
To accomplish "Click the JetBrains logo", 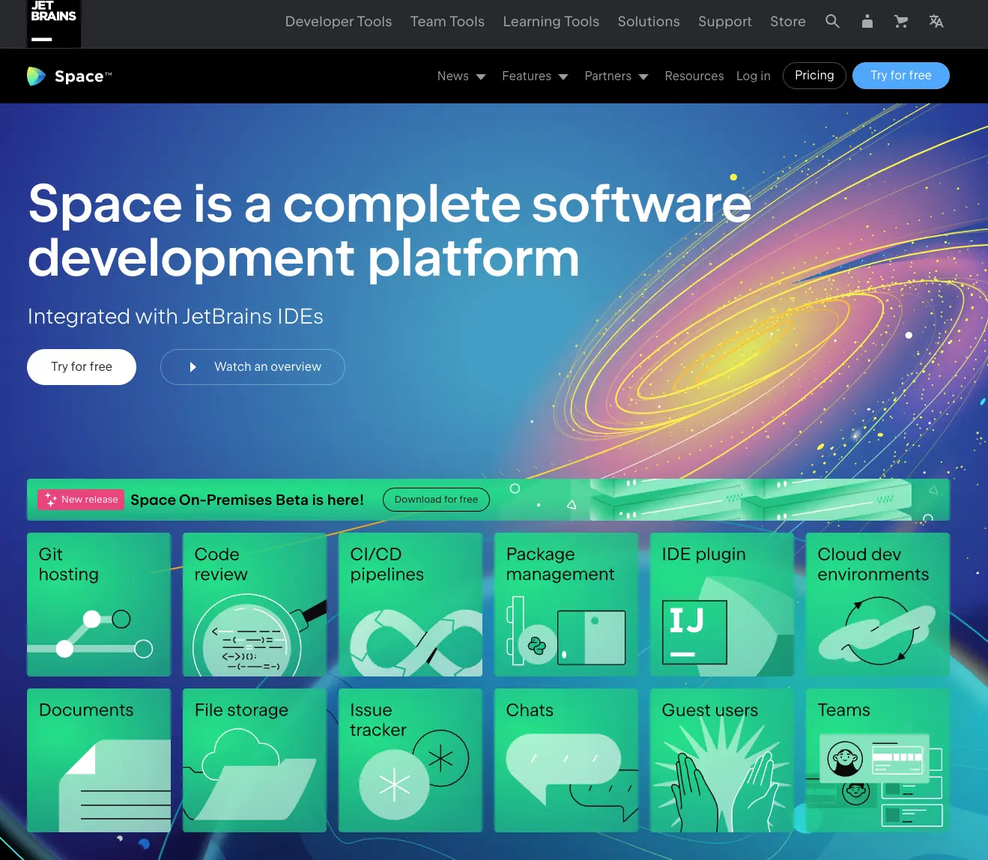I will click(x=53, y=22).
